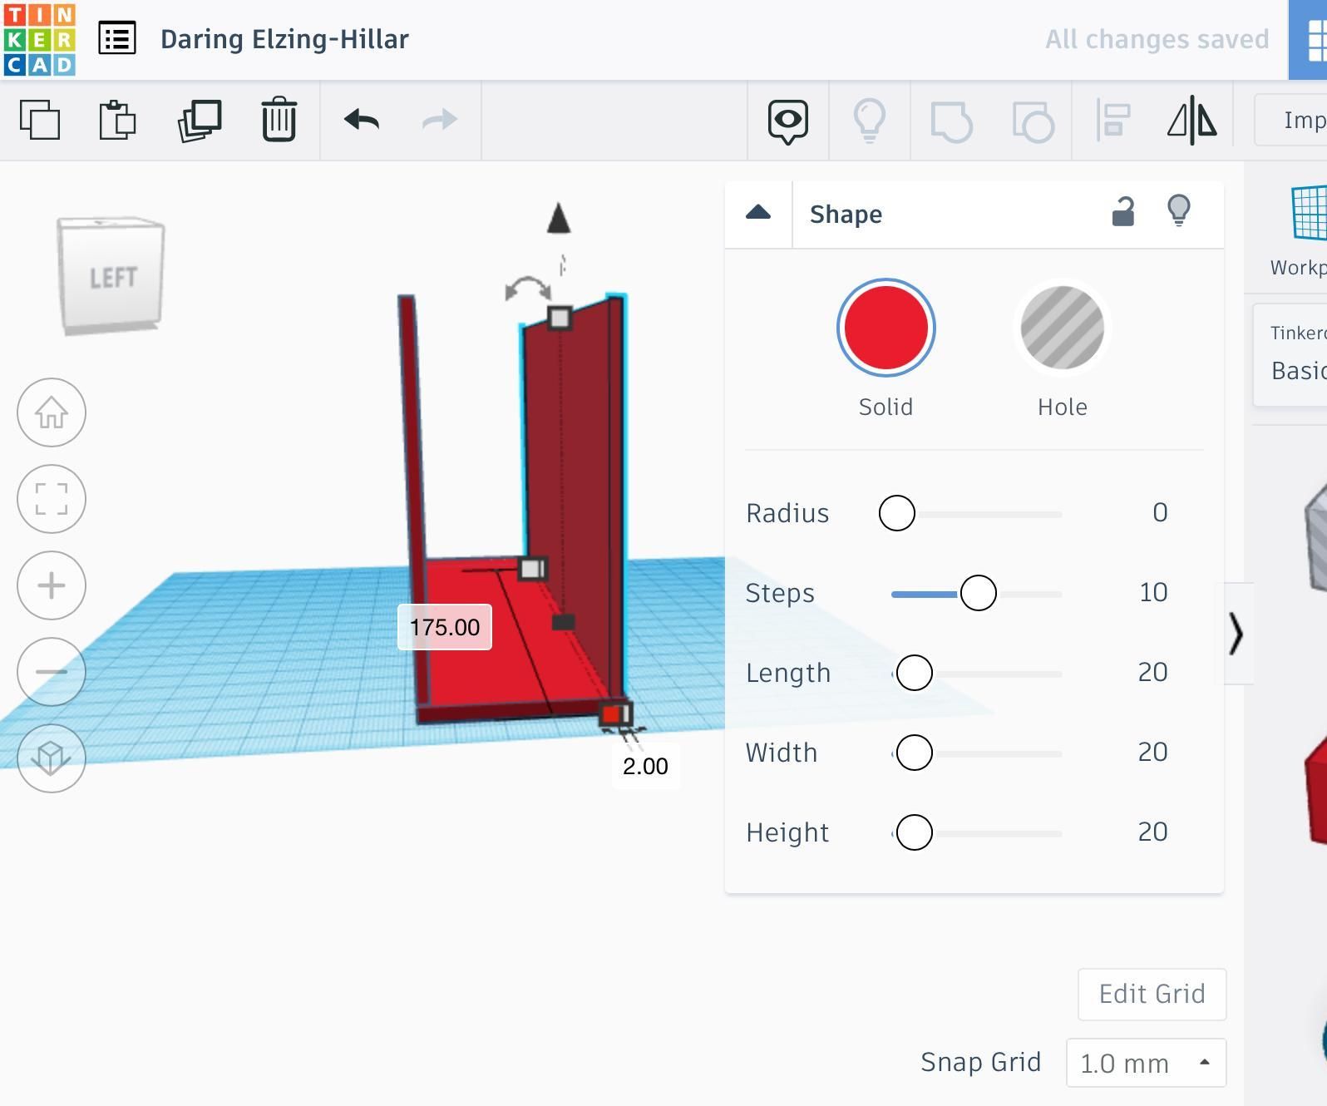Open the Tinkercad home logo

tap(39, 39)
